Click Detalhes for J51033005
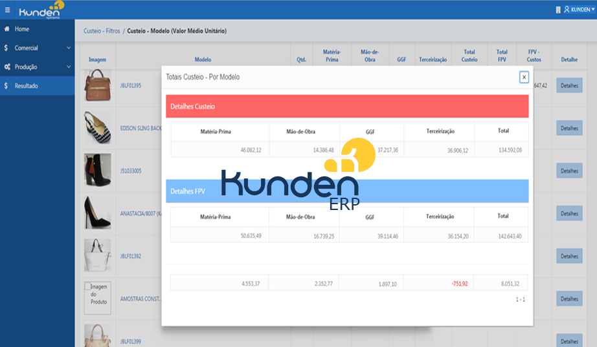The image size is (597, 347). 569,171
